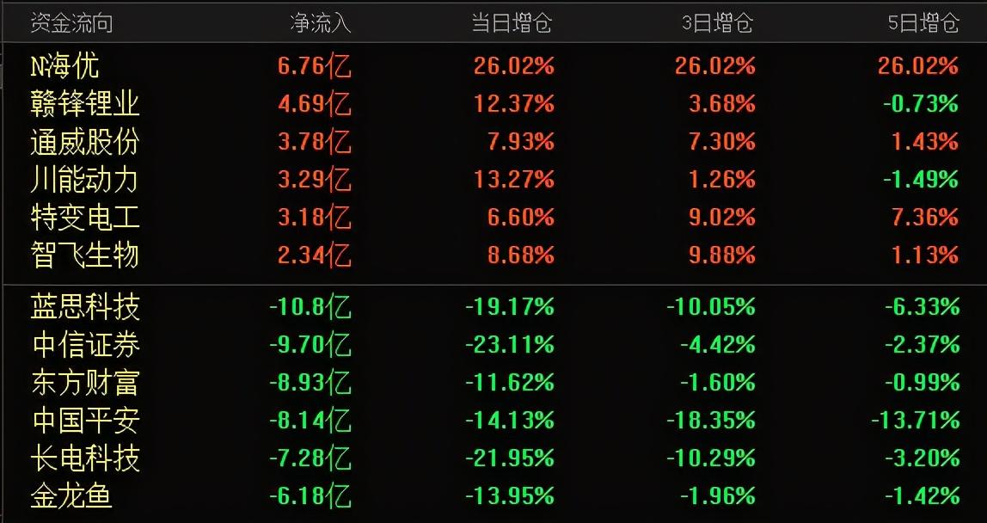Click 东方财富 net outflow -8.93亿
This screenshot has width=987, height=523.
point(310,383)
